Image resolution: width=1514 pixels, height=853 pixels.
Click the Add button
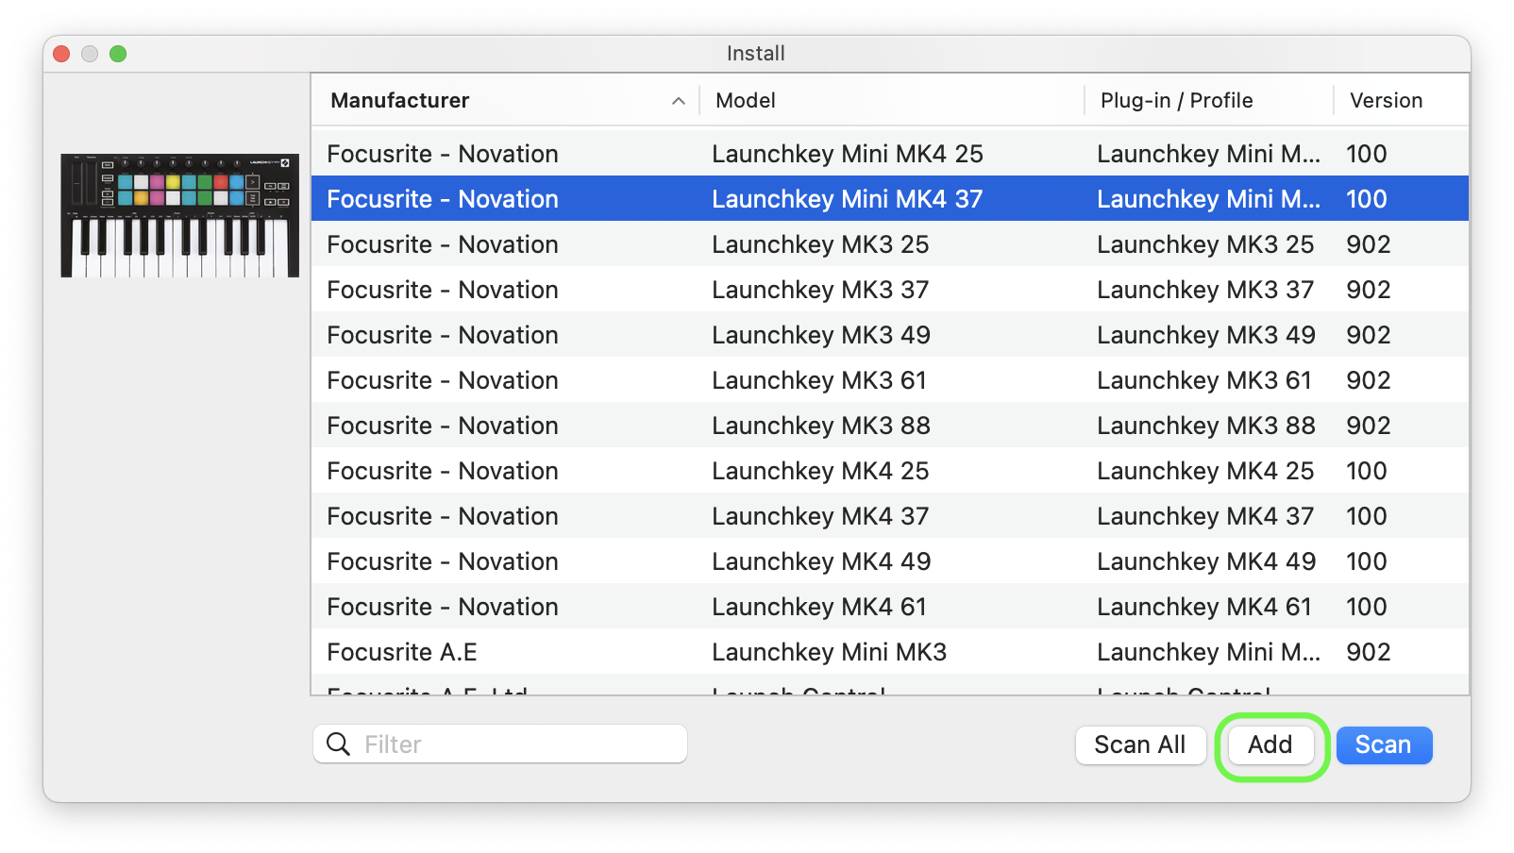click(1270, 745)
